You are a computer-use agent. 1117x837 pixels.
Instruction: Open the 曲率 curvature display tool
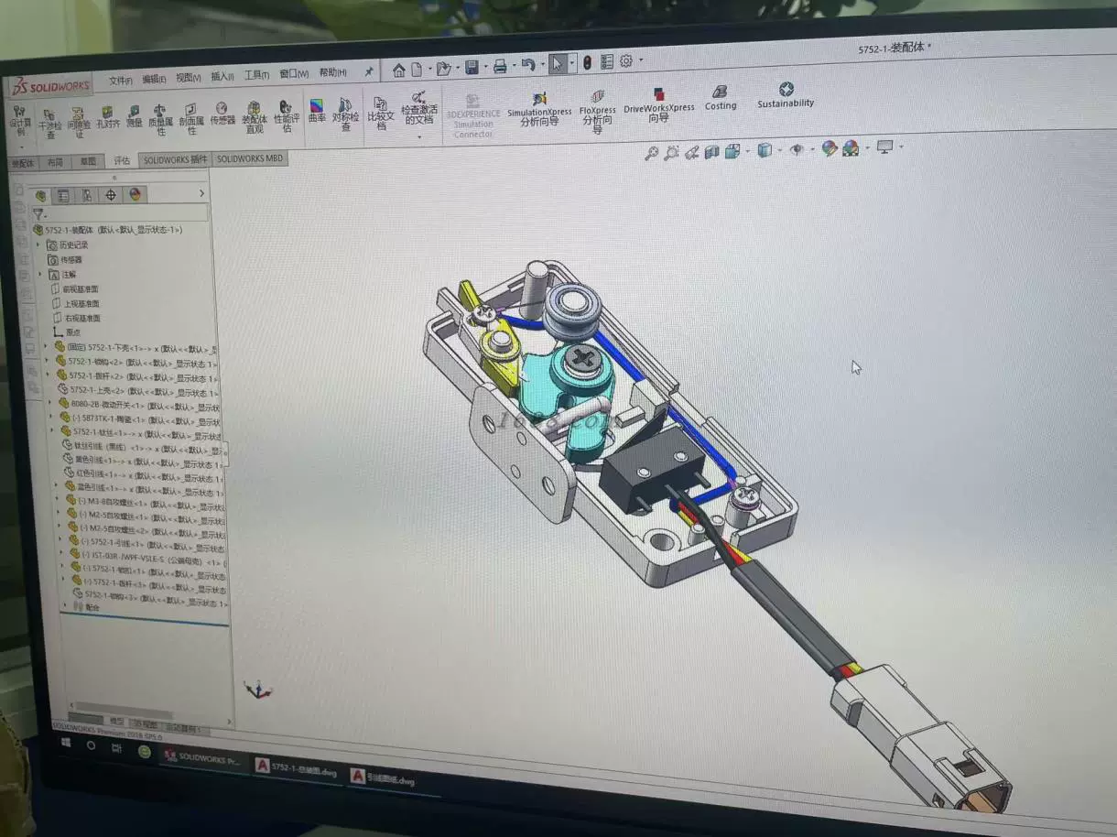[x=317, y=111]
